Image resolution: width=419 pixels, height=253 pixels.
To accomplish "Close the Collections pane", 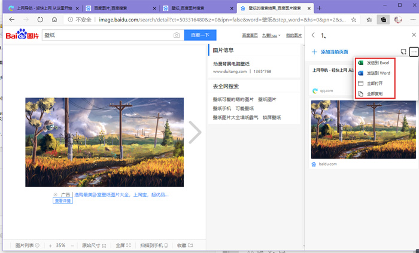I will coord(414,35).
